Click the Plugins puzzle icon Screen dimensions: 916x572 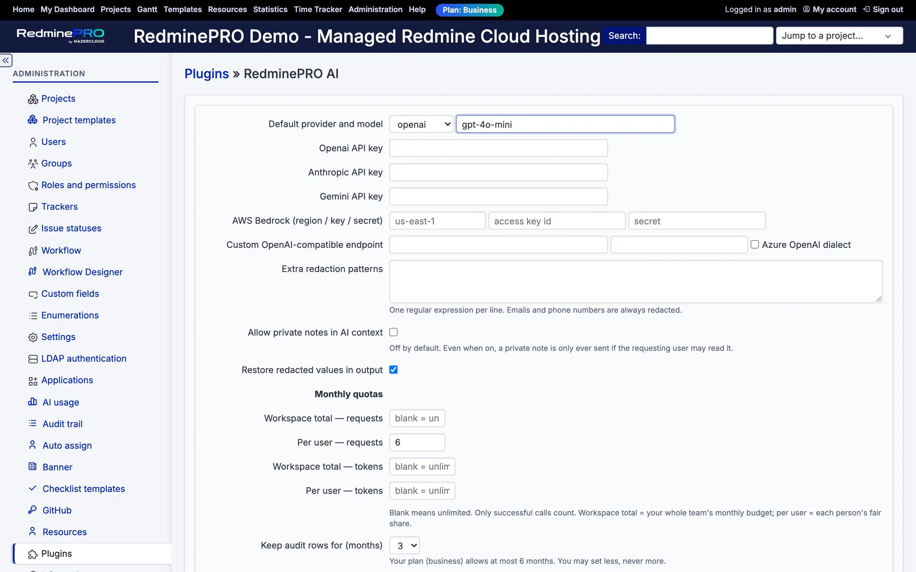(x=33, y=554)
